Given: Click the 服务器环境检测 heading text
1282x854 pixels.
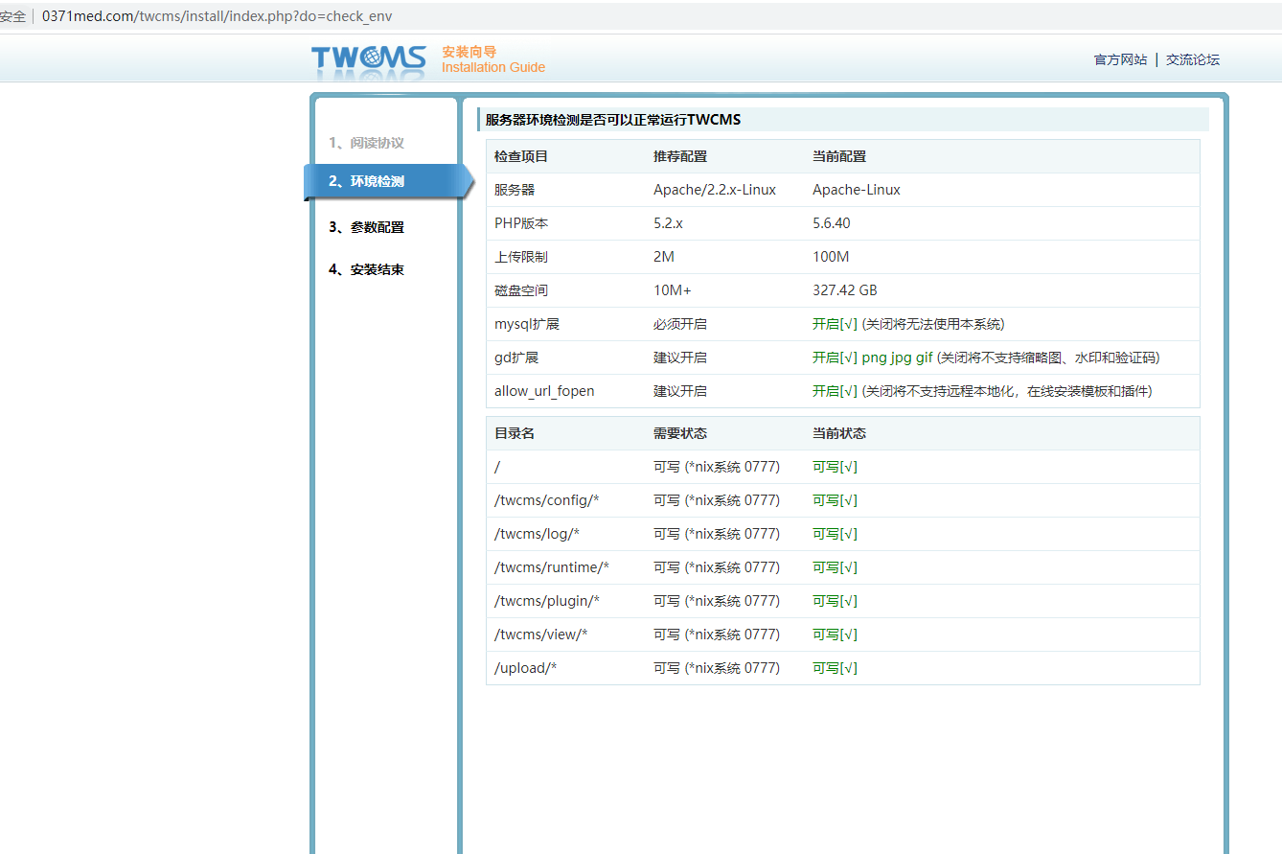Looking at the screenshot, I should pos(613,120).
